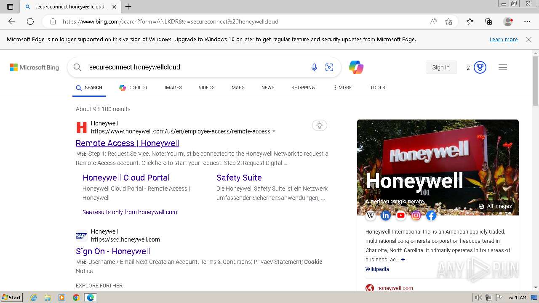Reload the page with refresh icon
This screenshot has height=303, width=539.
coord(30,21)
